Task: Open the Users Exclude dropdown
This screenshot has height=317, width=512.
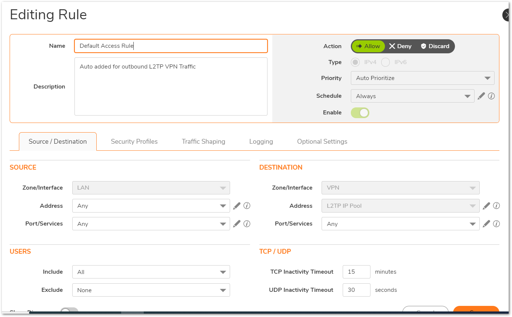Action: (151, 290)
